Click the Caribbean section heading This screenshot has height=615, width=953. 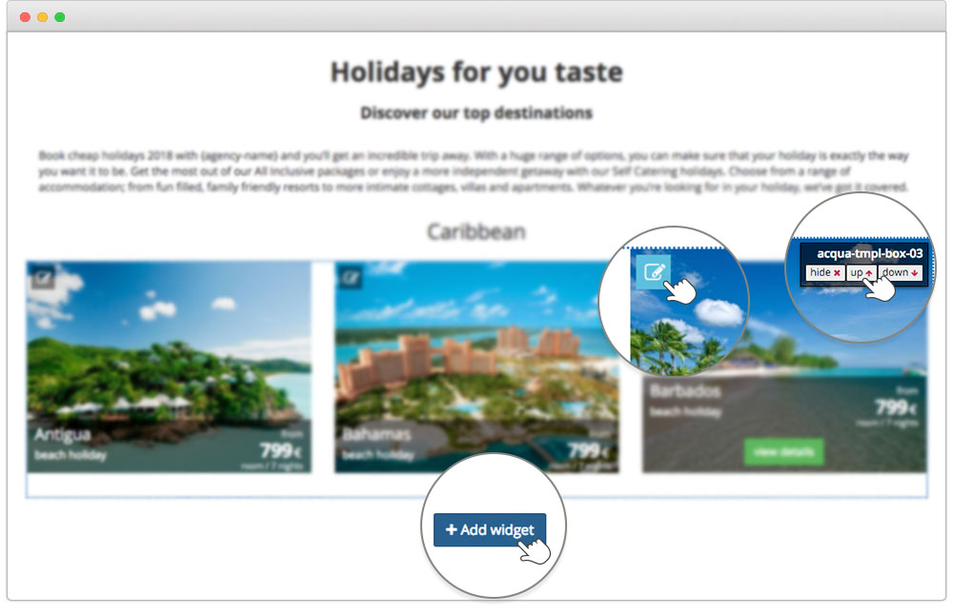coord(476,231)
